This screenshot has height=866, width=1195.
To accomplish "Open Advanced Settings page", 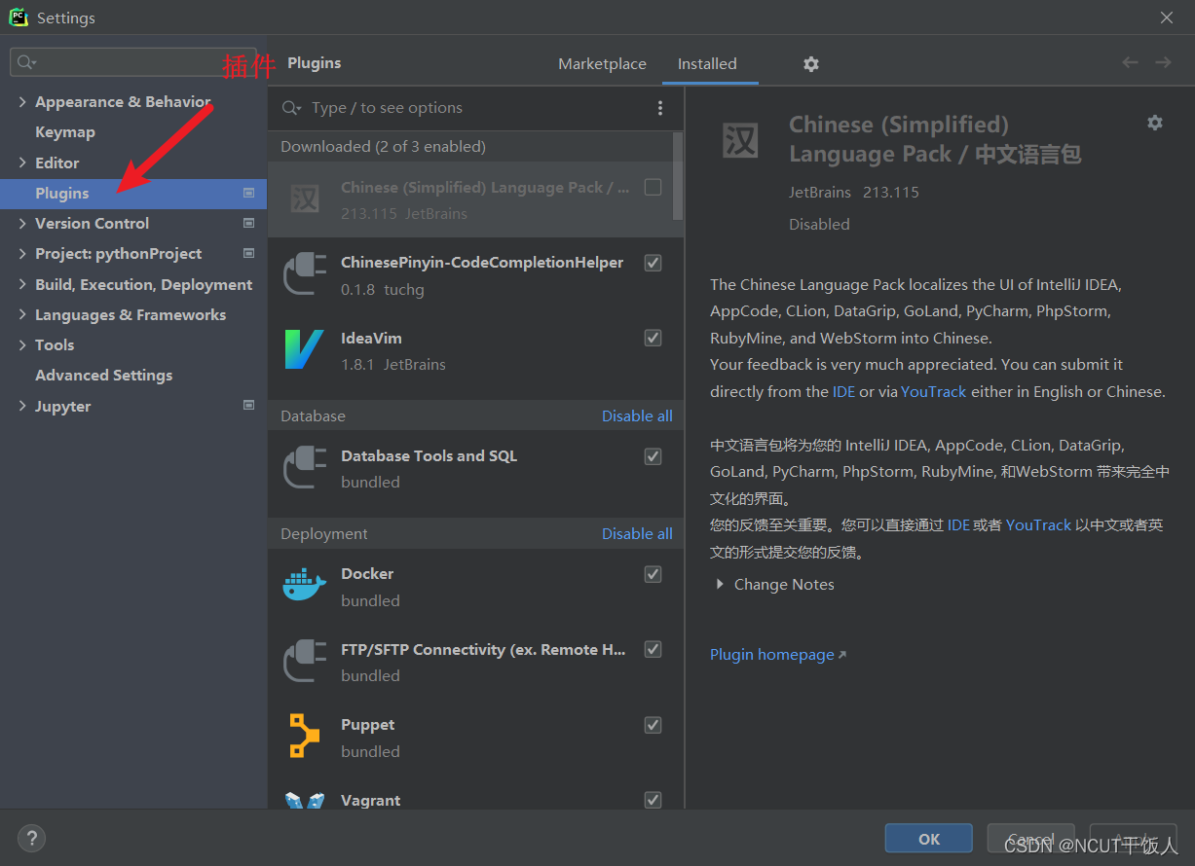I will pyautogui.click(x=104, y=375).
